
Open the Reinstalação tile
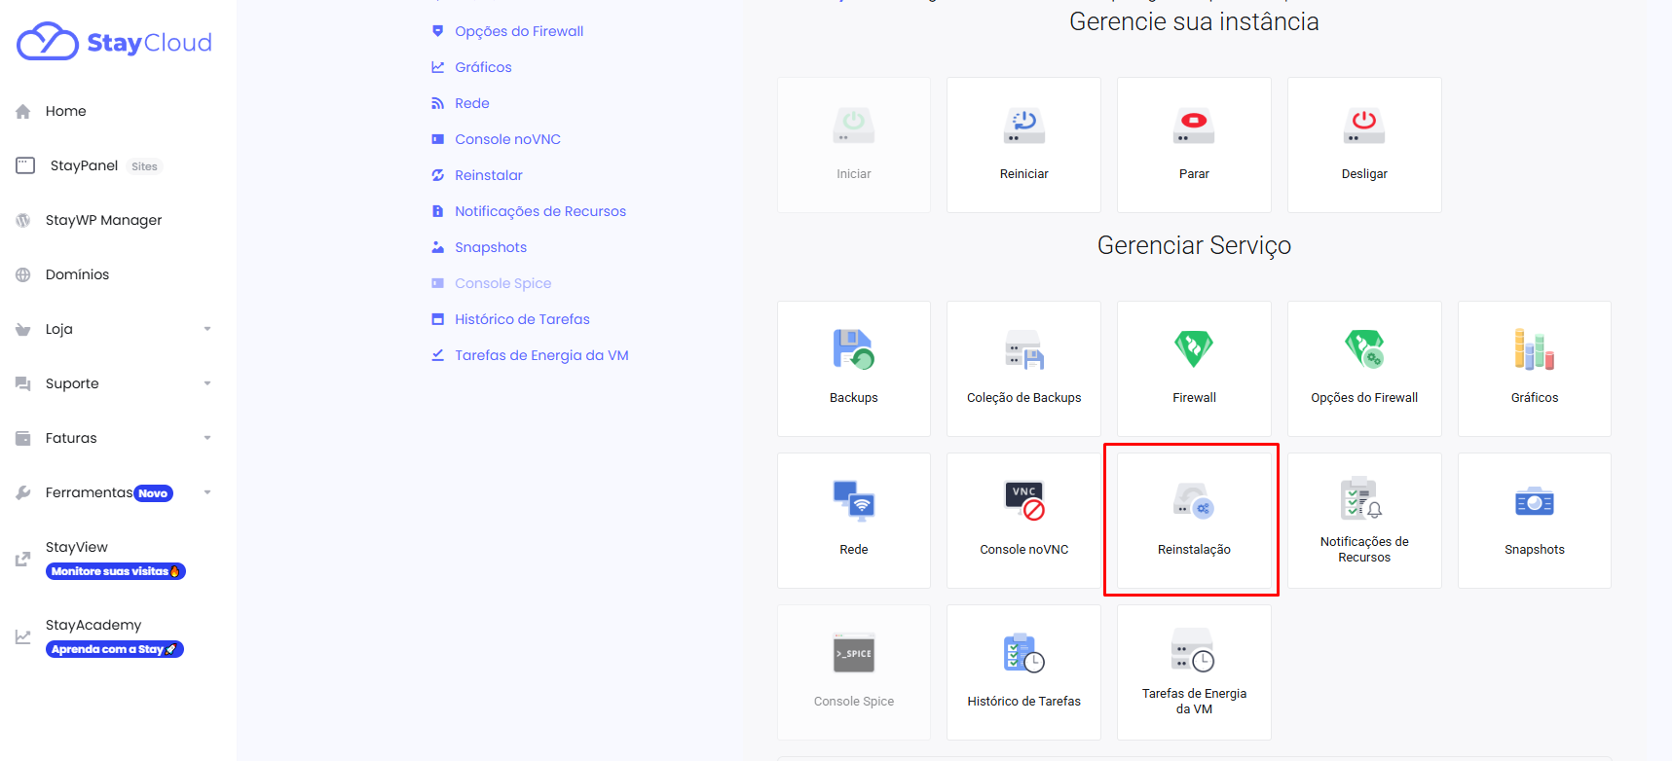(1194, 521)
